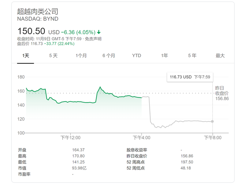Click the 最低 label
The width and height of the screenshot is (245, 187).
pyautogui.click(x=22, y=162)
